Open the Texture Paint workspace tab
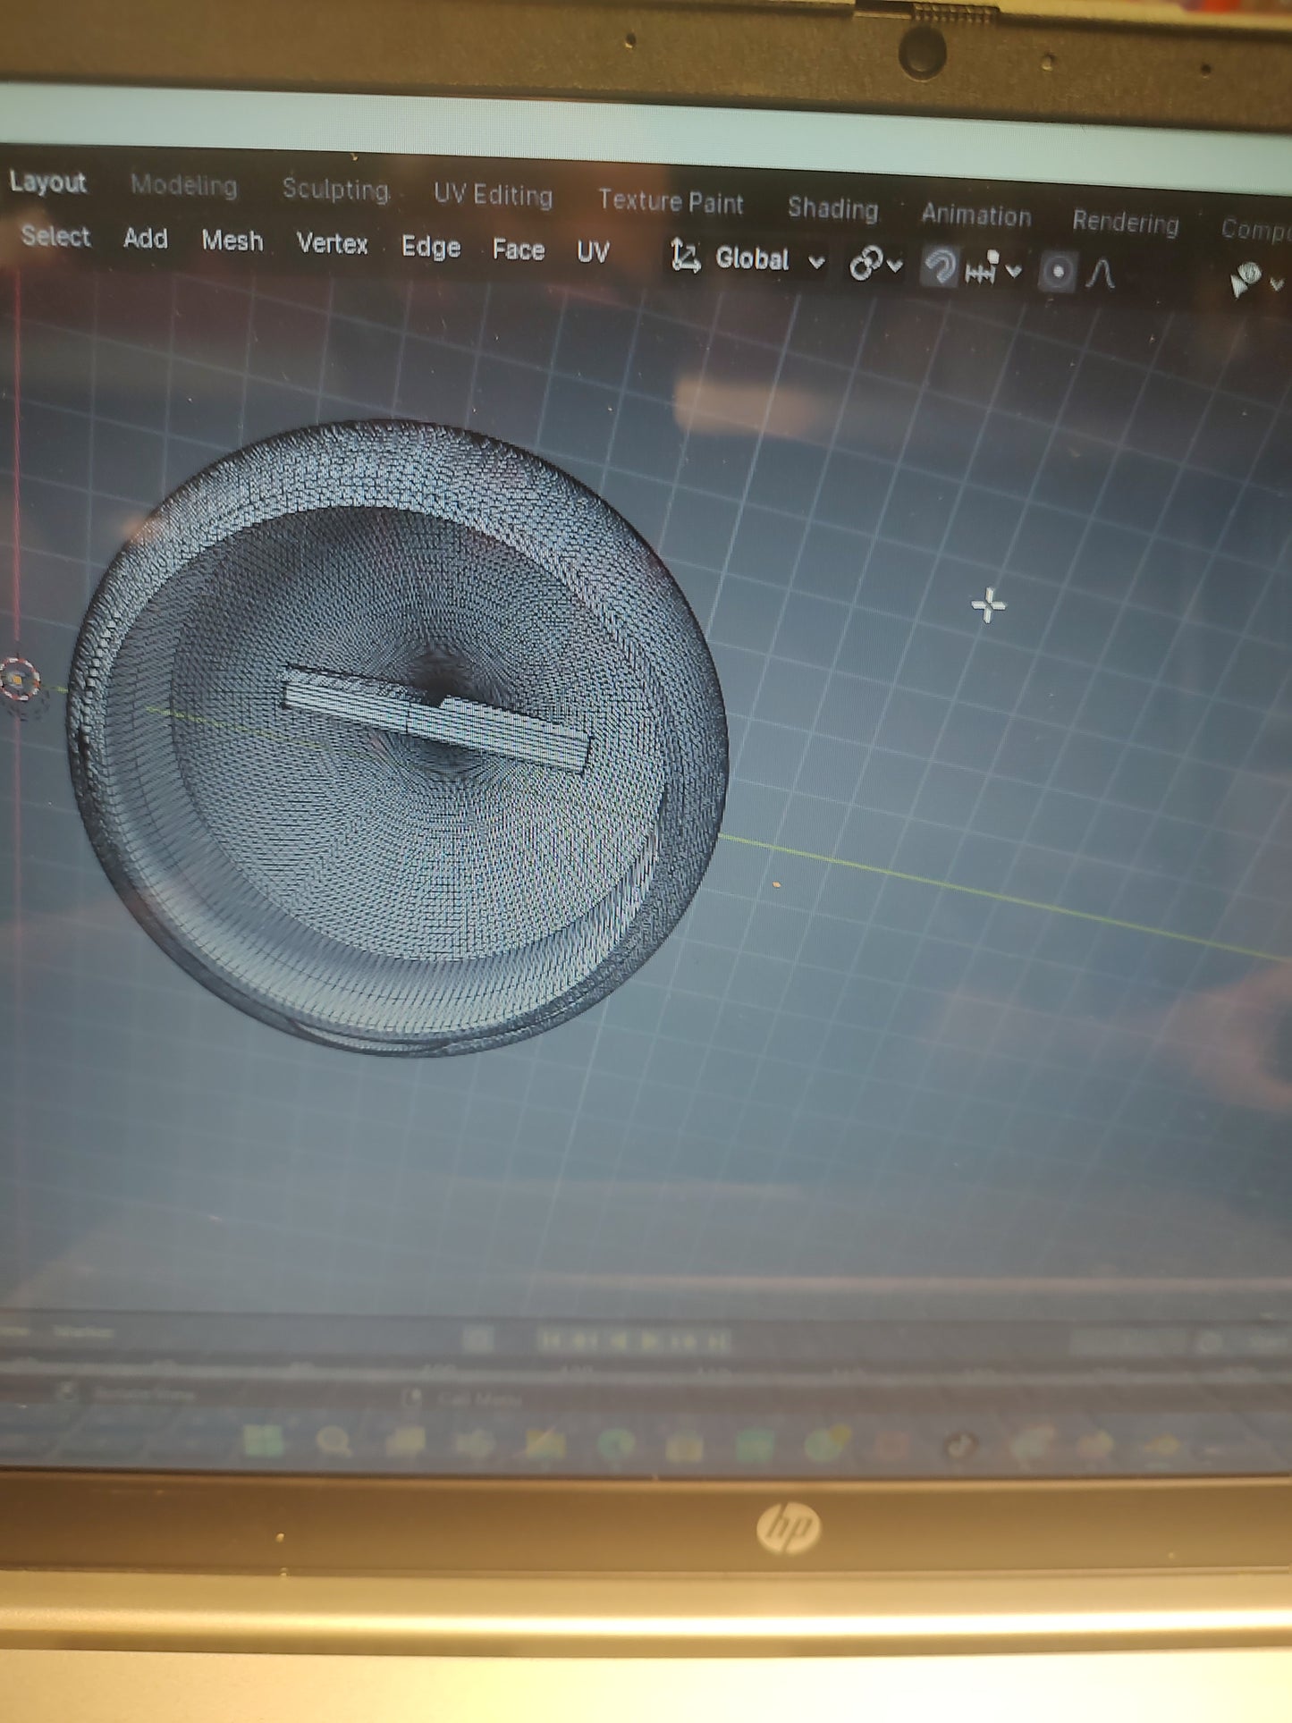Image resolution: width=1292 pixels, height=1723 pixels. click(x=671, y=201)
